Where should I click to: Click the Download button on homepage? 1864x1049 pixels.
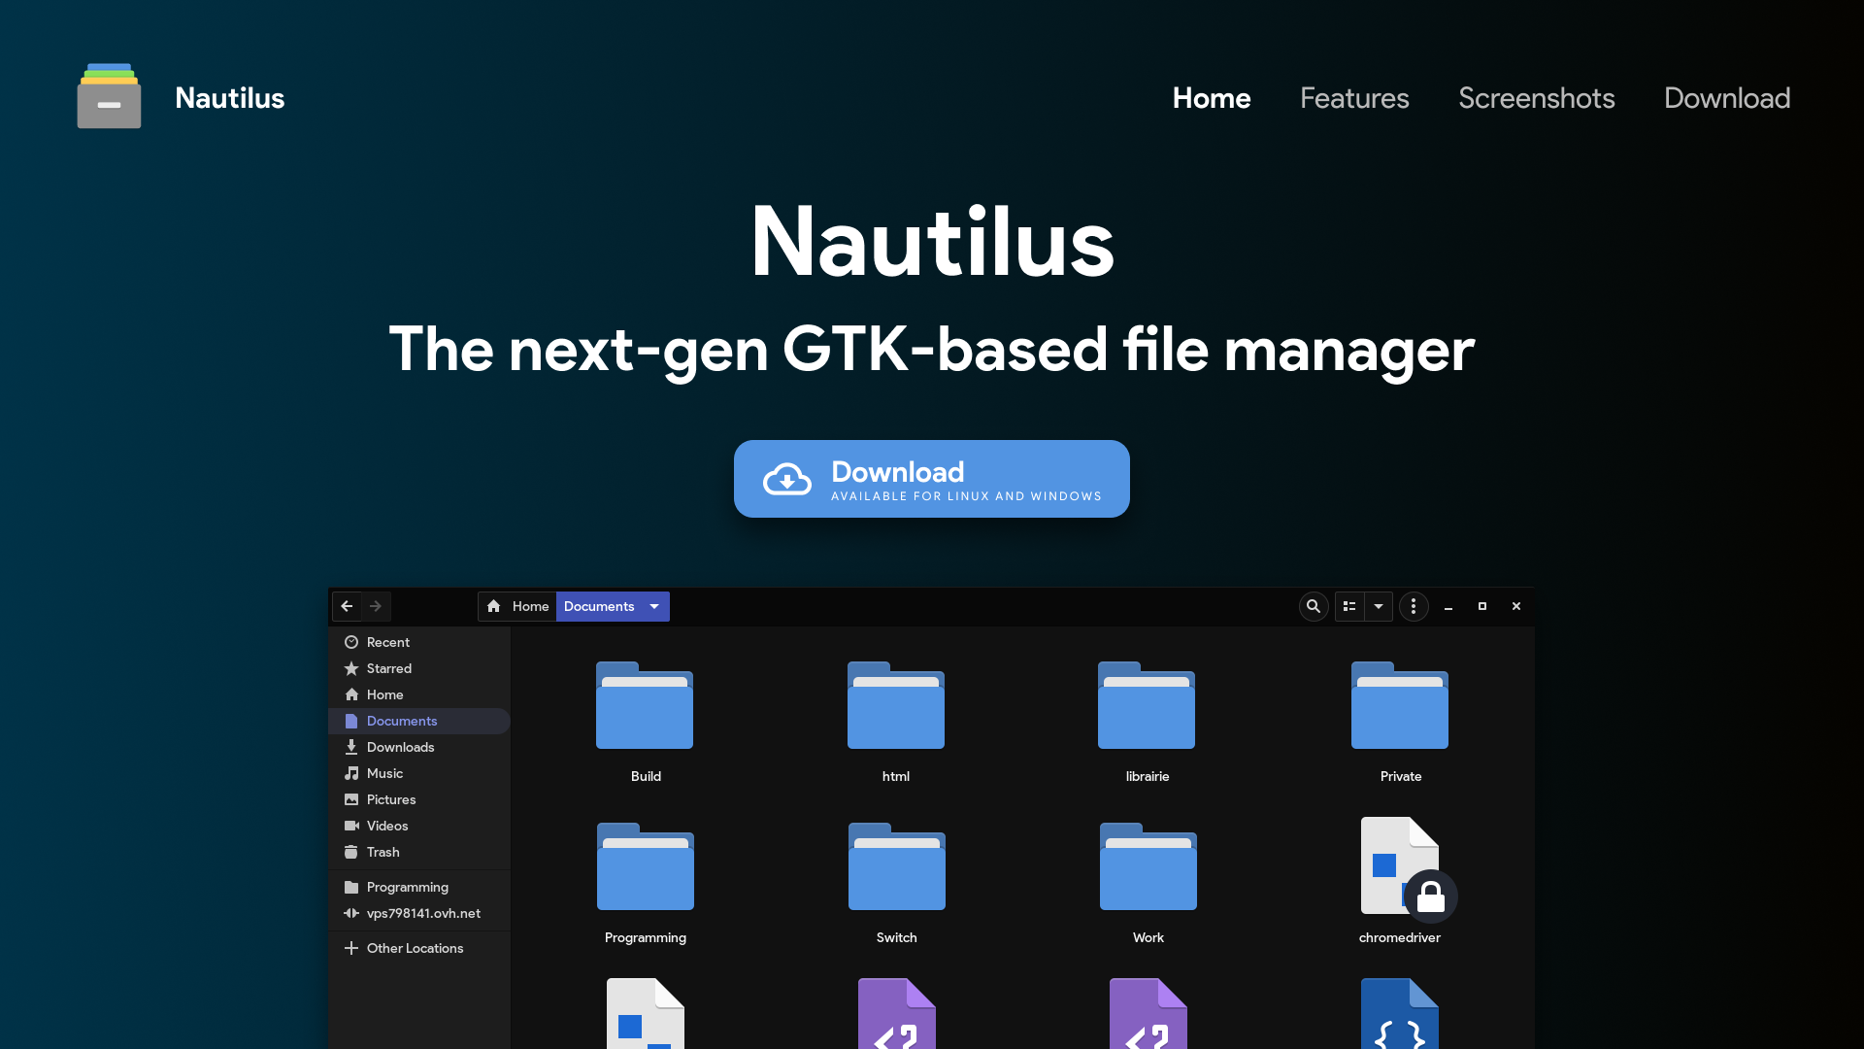pos(932,479)
